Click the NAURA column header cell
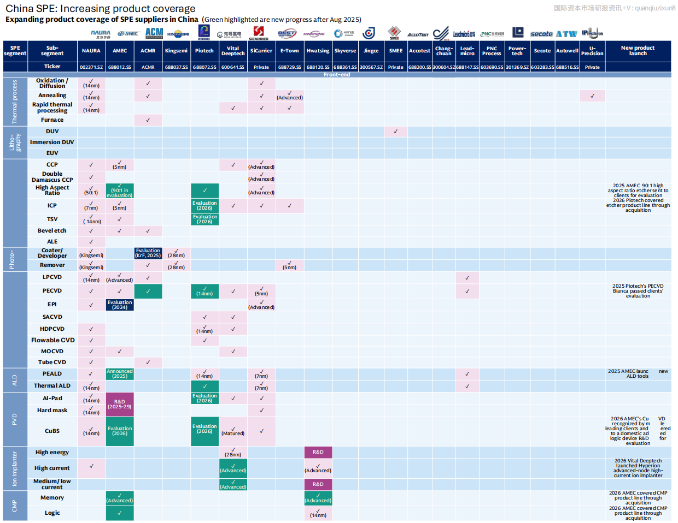The height and width of the screenshot is (523, 678). 91,51
